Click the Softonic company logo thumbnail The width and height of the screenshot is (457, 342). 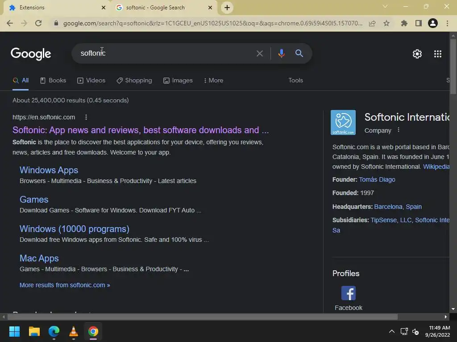[x=343, y=122]
